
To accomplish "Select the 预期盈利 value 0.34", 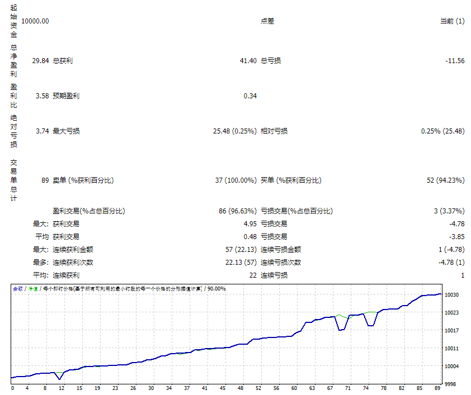I will 250,96.
